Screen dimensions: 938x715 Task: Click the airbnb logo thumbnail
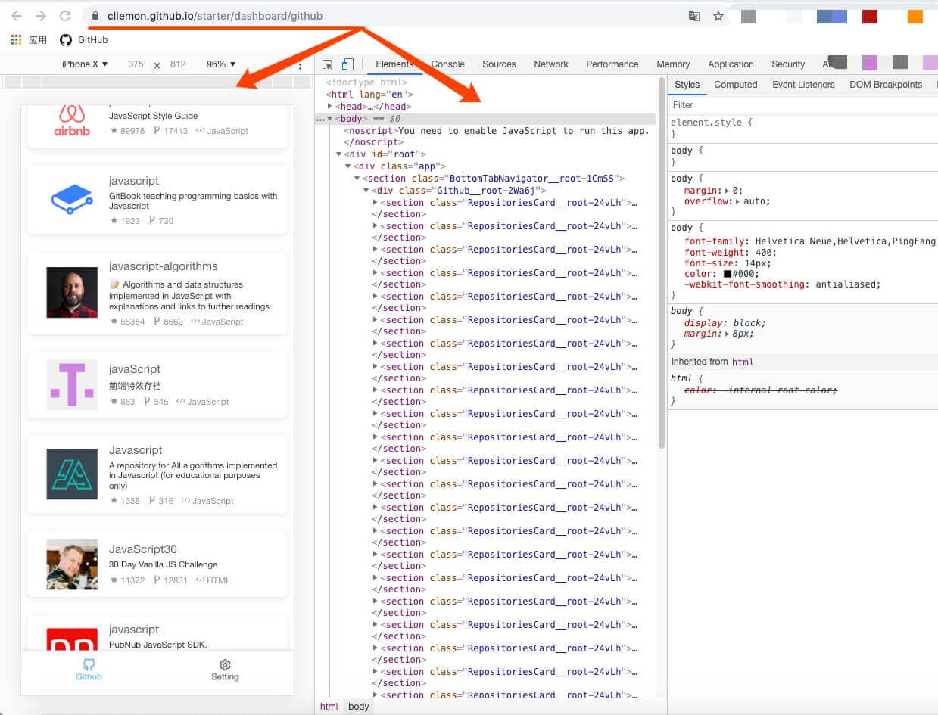coord(72,121)
